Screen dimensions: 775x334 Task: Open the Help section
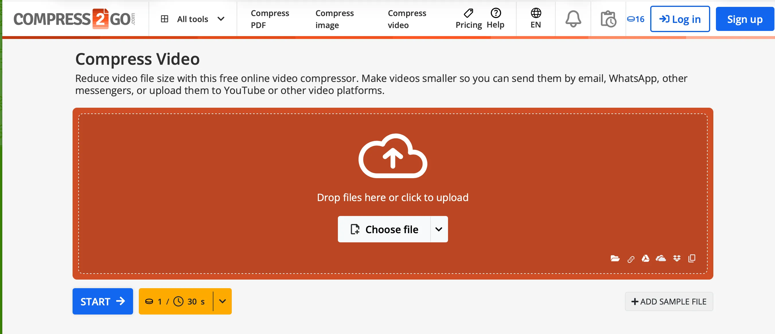(x=495, y=19)
